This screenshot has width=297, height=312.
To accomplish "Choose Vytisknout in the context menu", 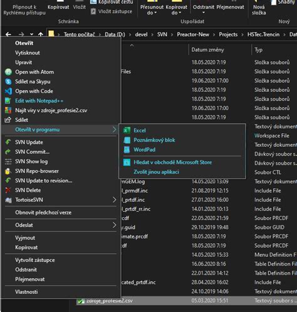I will pyautogui.click(x=28, y=53).
